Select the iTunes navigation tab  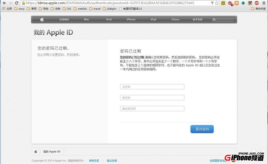175,20
